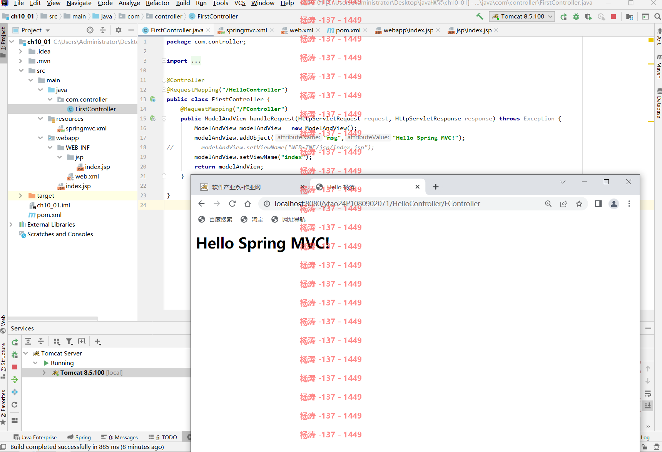The width and height of the screenshot is (662, 452).
Task: Open the 百度搜索 bookmark
Action: click(215, 219)
